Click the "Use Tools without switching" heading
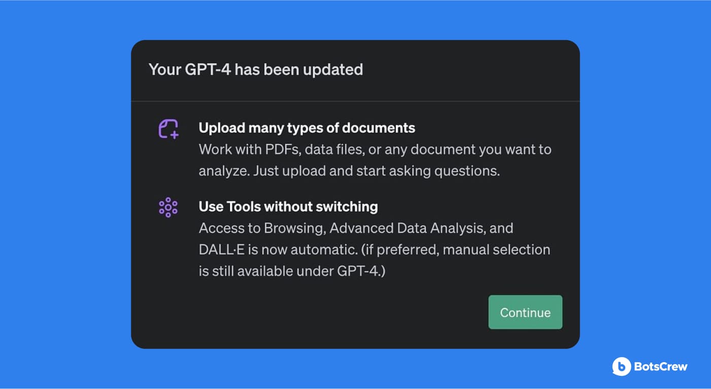This screenshot has height=389, width=711. click(288, 206)
